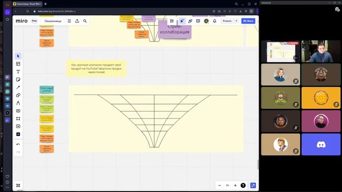Open X (Twitter) in Opera sidebar

pyautogui.click(x=7, y=113)
